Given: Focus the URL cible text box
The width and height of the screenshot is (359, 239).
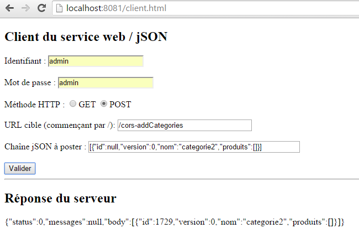Looking at the screenshot, I should click(184, 126).
